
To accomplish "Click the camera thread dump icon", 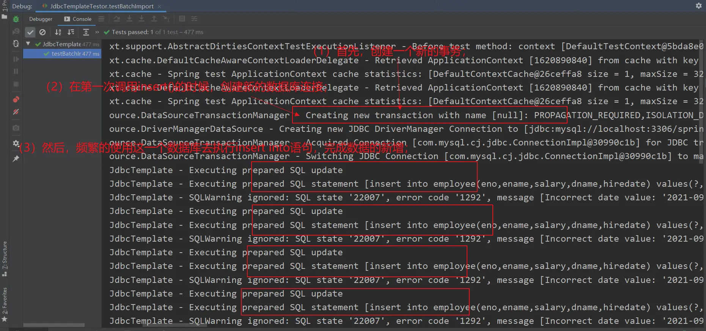I will pos(16,128).
